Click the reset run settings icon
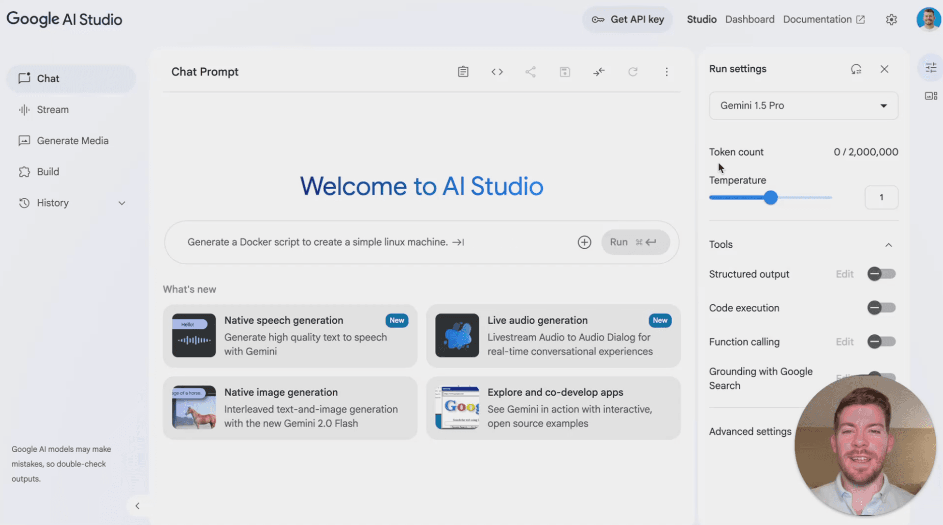The width and height of the screenshot is (943, 525). tap(856, 69)
